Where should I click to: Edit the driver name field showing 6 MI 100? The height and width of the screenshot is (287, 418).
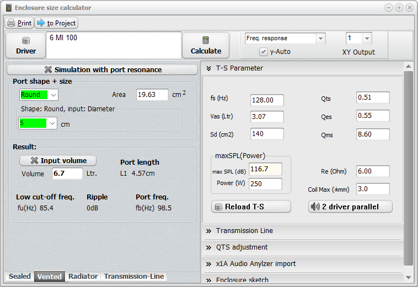pyautogui.click(x=114, y=45)
